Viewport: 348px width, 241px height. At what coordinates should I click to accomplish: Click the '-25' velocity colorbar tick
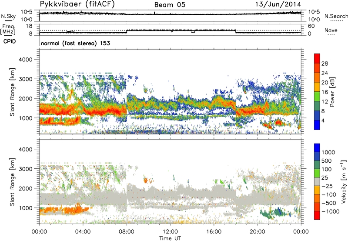328,186
